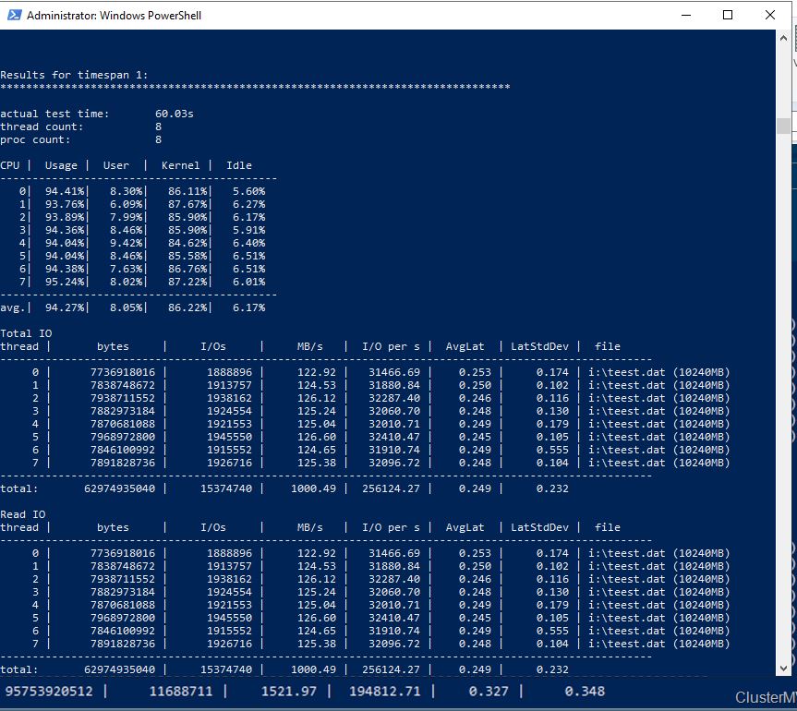Click 'Results for timespan 1:' heading
Viewport: 797px width, 711px height.
pos(74,75)
